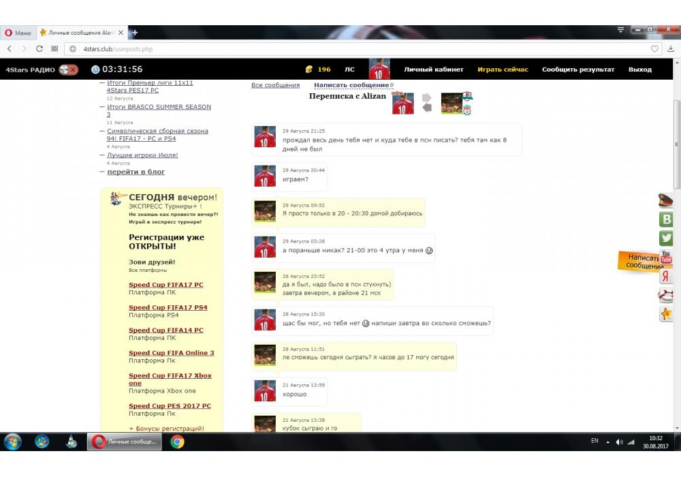Click 'Играть сейчас' in the top bar
Image resolution: width=681 pixels, height=477 pixels.
pos(503,70)
